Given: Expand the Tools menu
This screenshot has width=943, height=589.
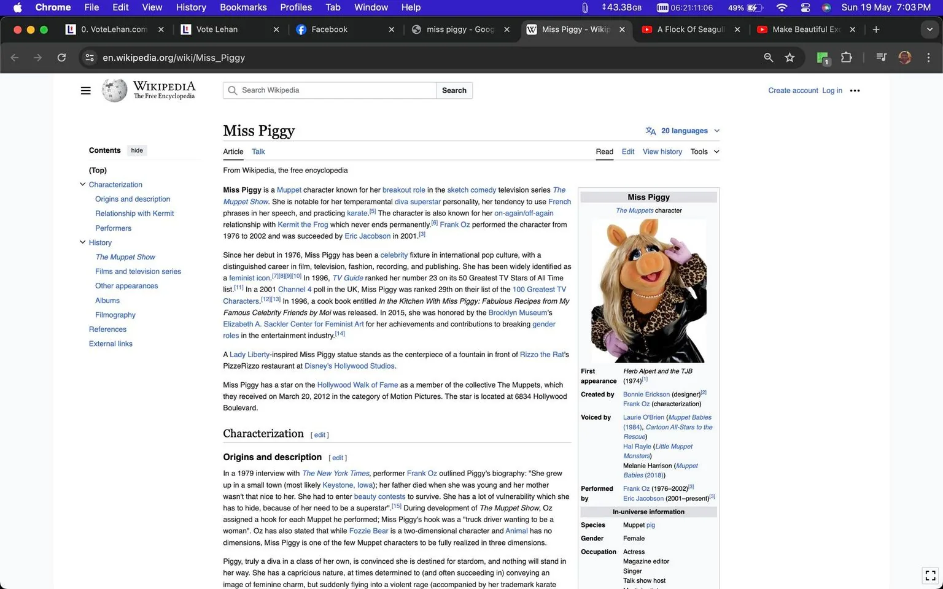Looking at the screenshot, I should [704, 152].
